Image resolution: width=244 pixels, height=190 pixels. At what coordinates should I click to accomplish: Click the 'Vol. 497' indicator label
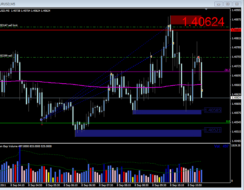point(221,146)
